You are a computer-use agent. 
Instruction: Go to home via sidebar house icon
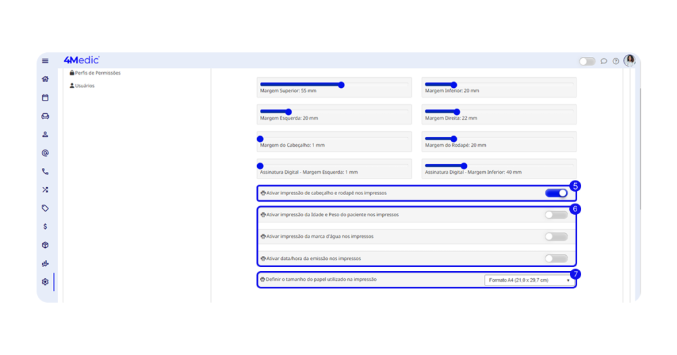[45, 79]
